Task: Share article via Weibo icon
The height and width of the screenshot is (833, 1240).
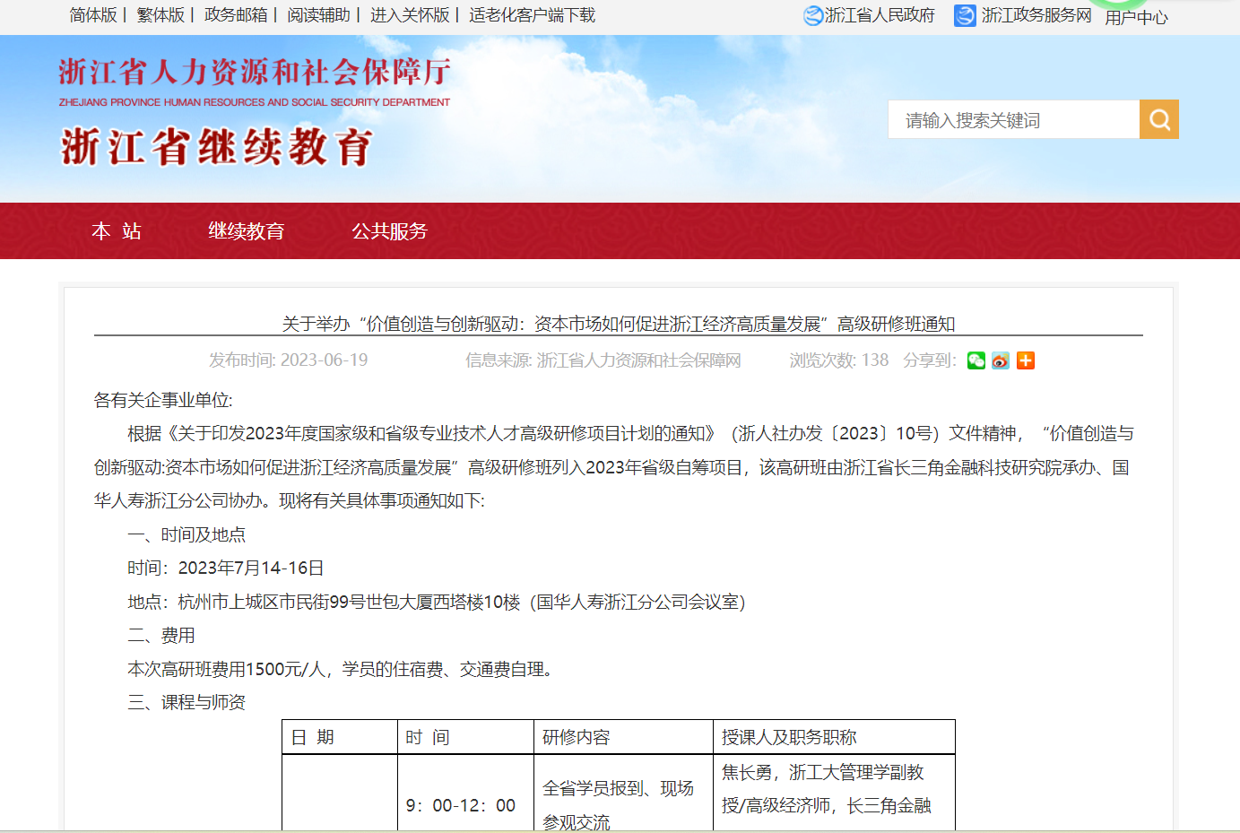Action: pos(1001,360)
